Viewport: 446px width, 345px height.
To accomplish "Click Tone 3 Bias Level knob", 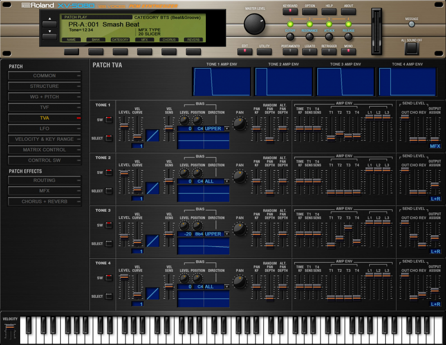I will (184, 226).
